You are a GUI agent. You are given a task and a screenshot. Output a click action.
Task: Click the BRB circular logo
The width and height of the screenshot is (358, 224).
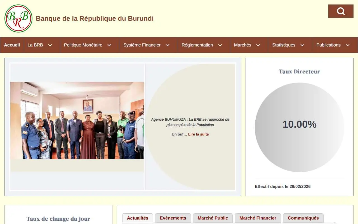18,18
